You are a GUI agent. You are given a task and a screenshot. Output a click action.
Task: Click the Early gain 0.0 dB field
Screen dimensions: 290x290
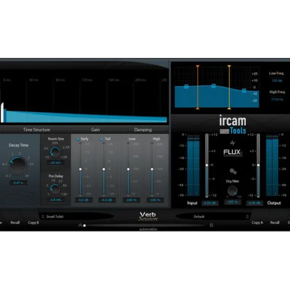84,200
